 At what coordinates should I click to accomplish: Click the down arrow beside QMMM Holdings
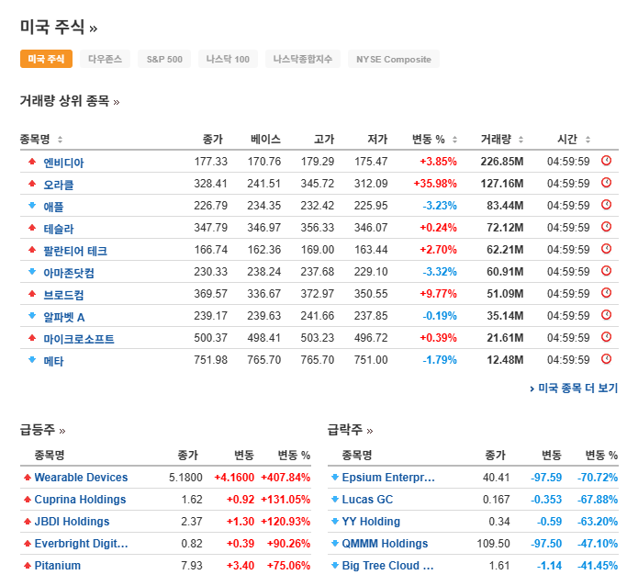335,543
